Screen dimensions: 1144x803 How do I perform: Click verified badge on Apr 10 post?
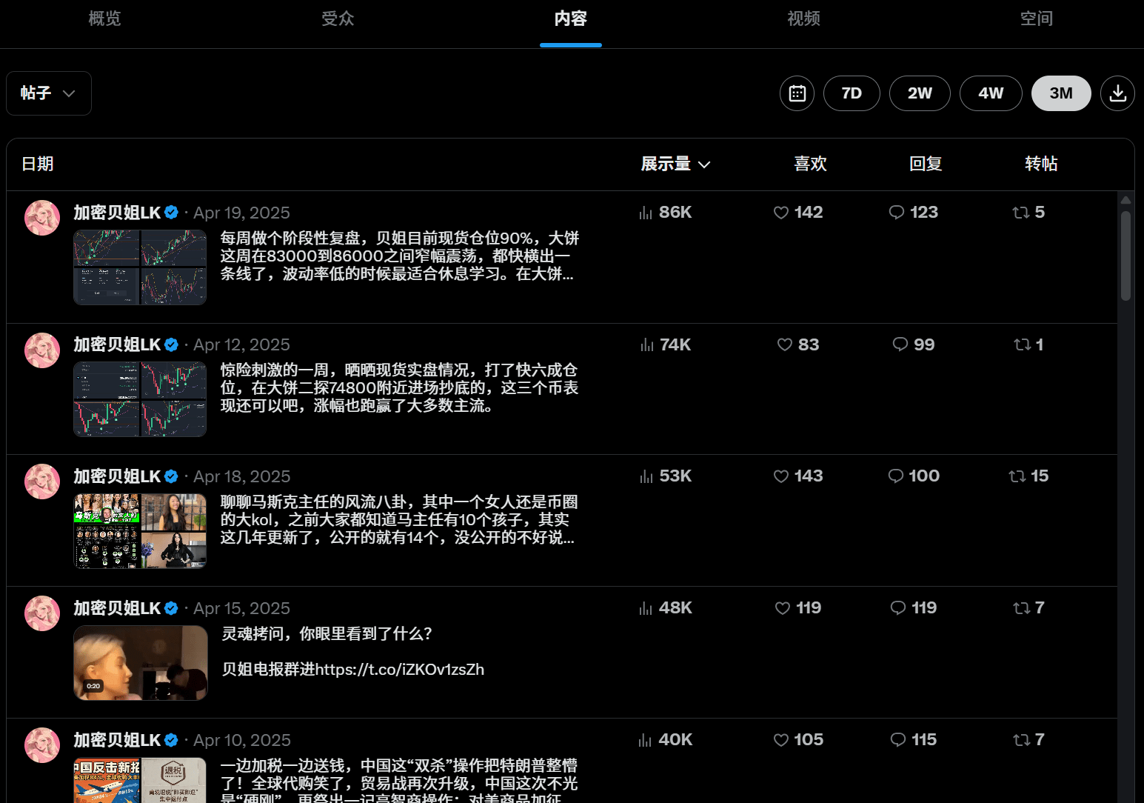click(171, 740)
